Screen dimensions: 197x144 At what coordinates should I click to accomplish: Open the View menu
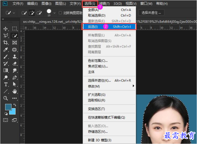point(131,4)
